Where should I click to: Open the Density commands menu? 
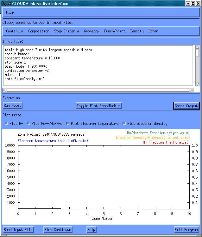[x=137, y=31]
